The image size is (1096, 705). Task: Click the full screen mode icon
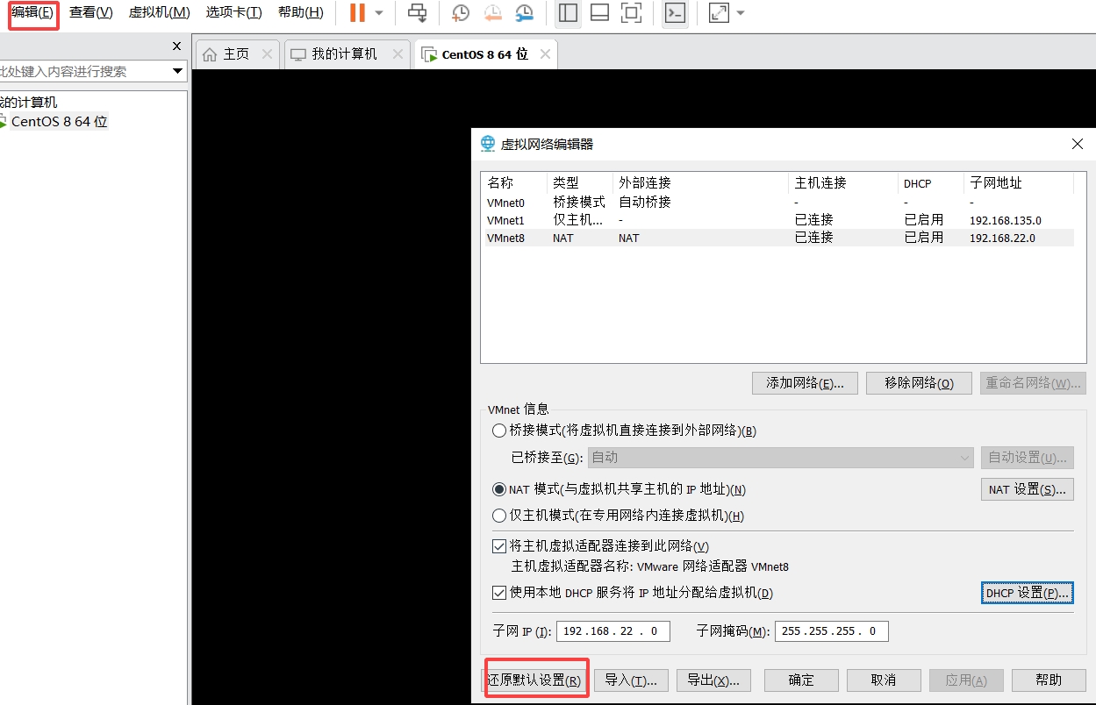pyautogui.click(x=630, y=13)
